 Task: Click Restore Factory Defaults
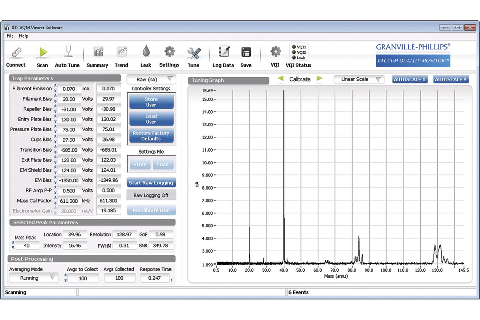pyautogui.click(x=151, y=136)
